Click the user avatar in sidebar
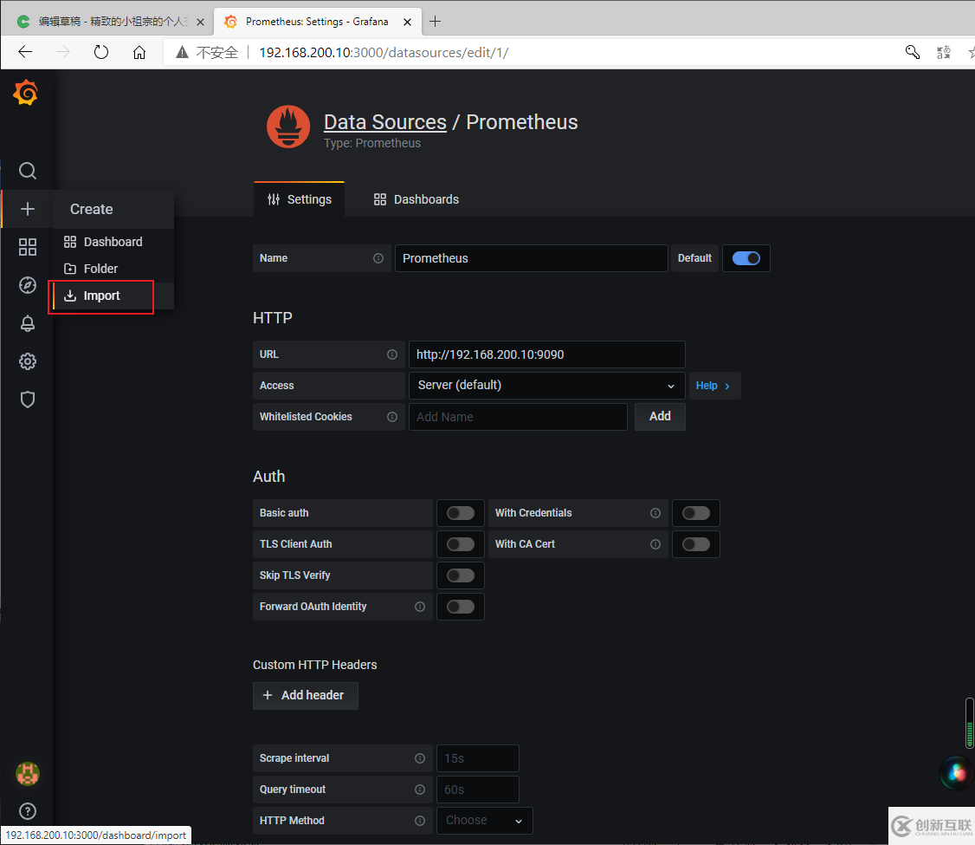Viewport: 975px width, 845px height. click(28, 773)
